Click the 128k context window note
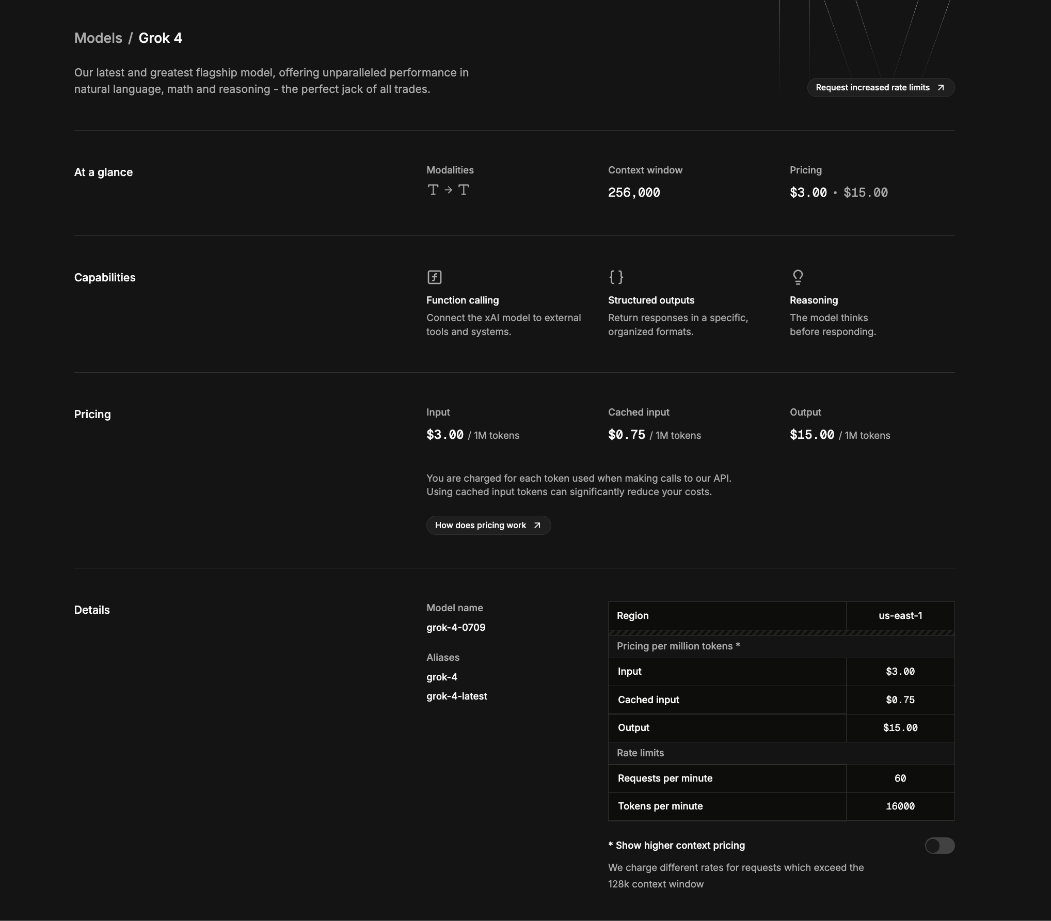 pyautogui.click(x=736, y=876)
